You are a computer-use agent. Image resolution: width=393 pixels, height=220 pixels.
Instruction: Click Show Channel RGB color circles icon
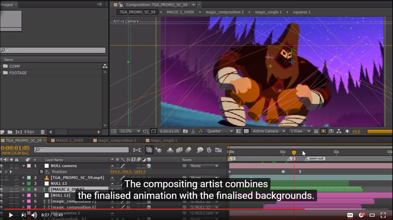[201, 131]
